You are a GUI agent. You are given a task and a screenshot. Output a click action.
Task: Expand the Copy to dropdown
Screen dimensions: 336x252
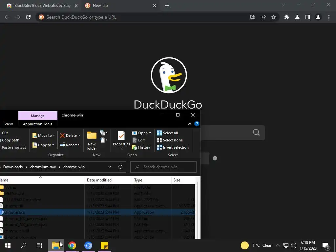pos(53,145)
